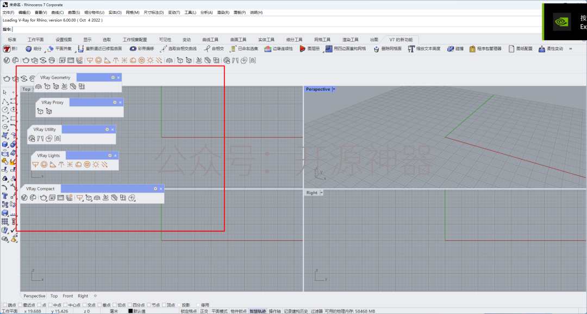Close the VRay Compact floating panel
This screenshot has width=587, height=314.
click(161, 189)
